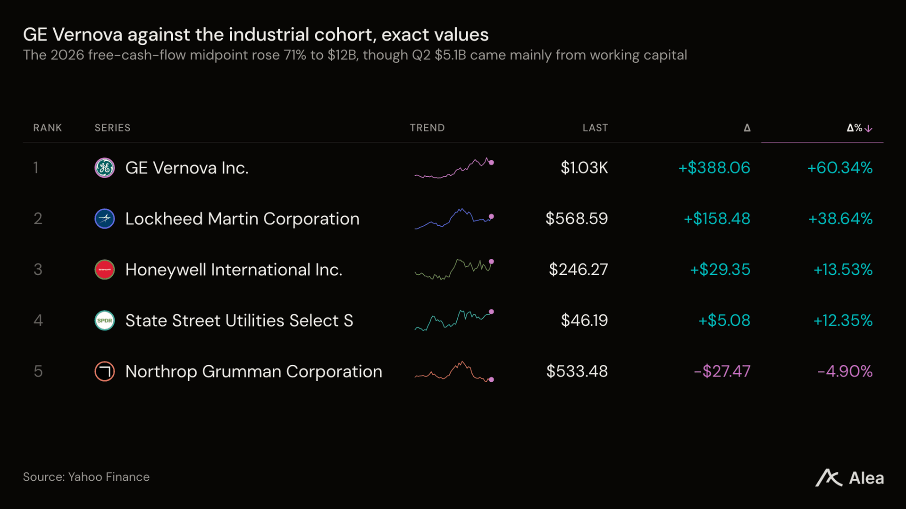Click the Source: Yahoo Finance credit
This screenshot has width=906, height=509.
(86, 477)
